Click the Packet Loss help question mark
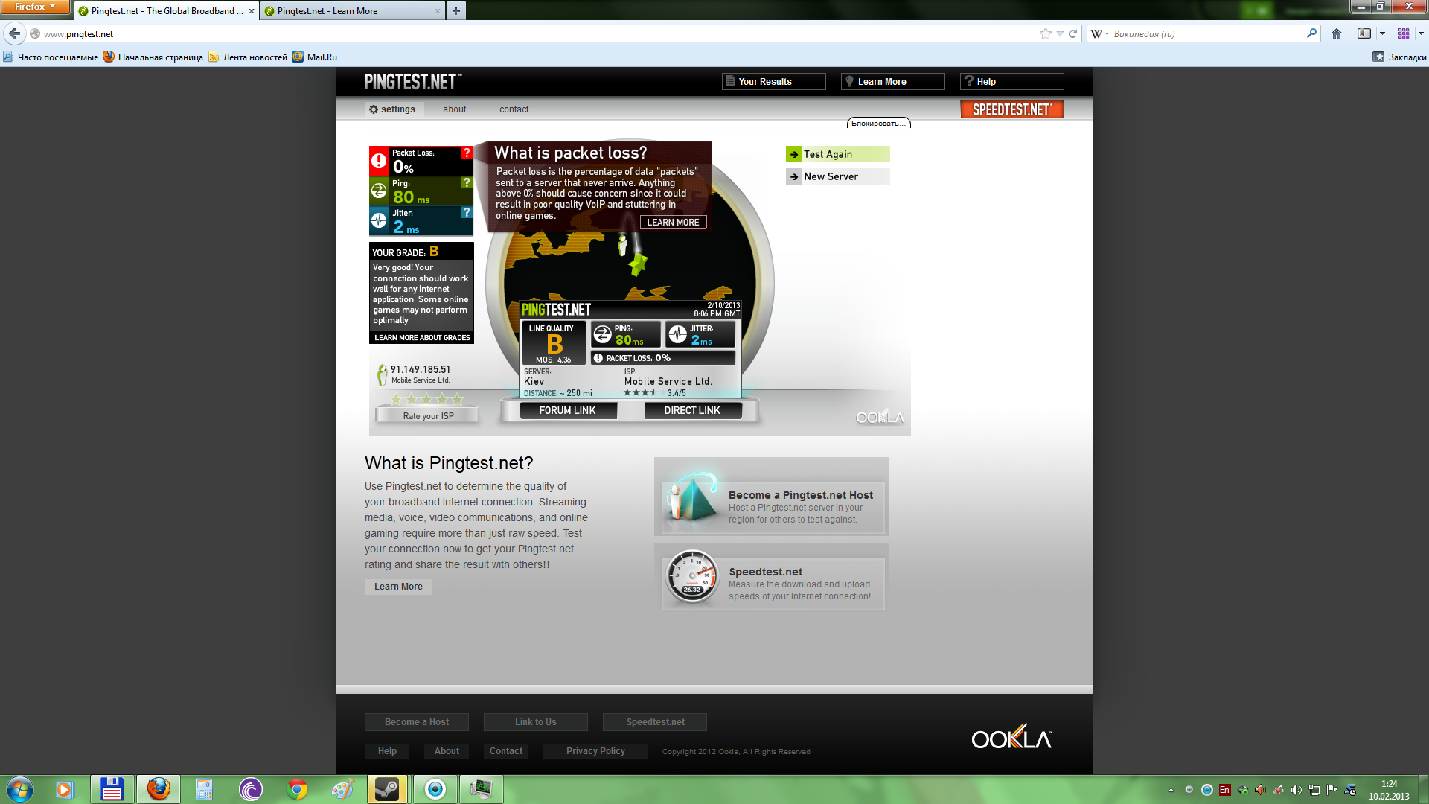The height and width of the screenshot is (804, 1429). pyautogui.click(x=467, y=153)
